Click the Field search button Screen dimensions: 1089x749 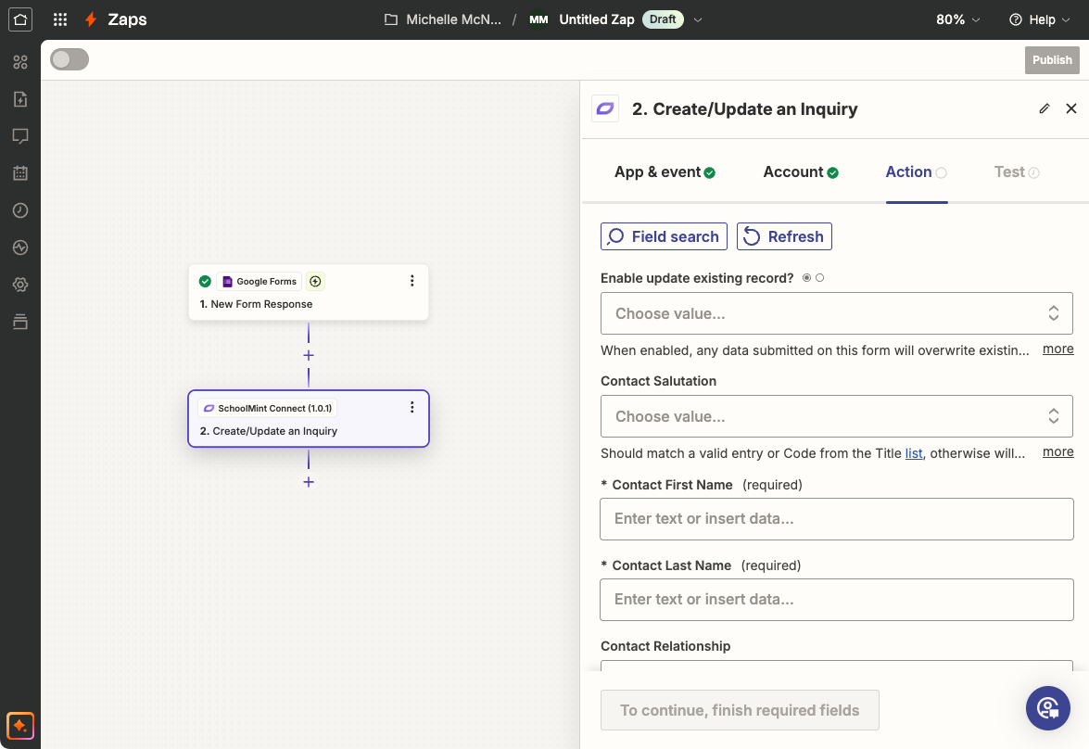tap(664, 236)
